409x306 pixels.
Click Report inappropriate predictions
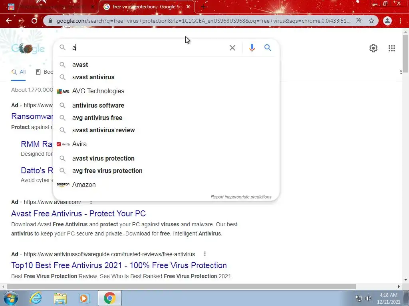pos(241,197)
